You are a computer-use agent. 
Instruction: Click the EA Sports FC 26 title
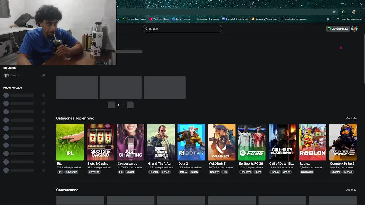(x=251, y=164)
